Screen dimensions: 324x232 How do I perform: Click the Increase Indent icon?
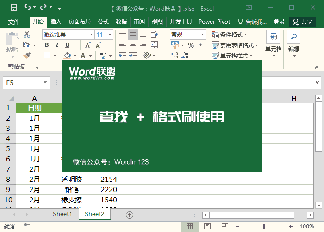(x=133, y=56)
